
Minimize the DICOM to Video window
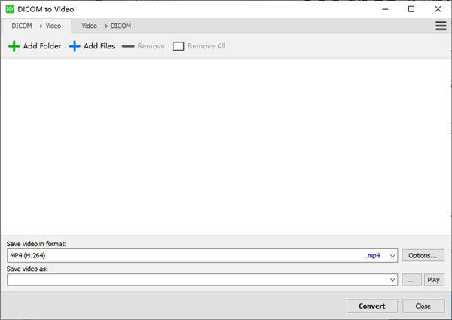(x=385, y=9)
